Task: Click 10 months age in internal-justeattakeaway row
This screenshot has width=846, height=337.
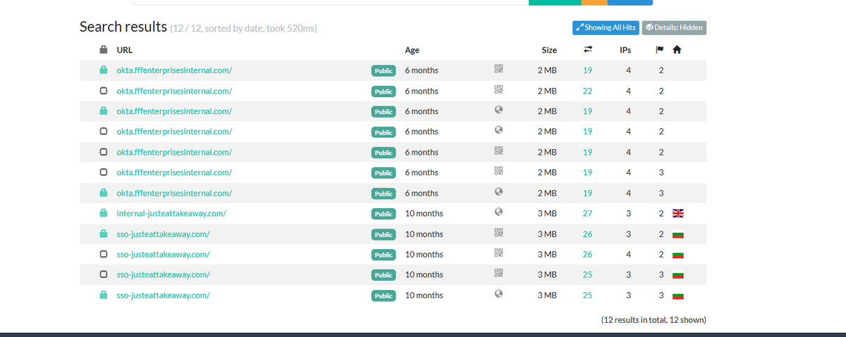Action: point(424,213)
